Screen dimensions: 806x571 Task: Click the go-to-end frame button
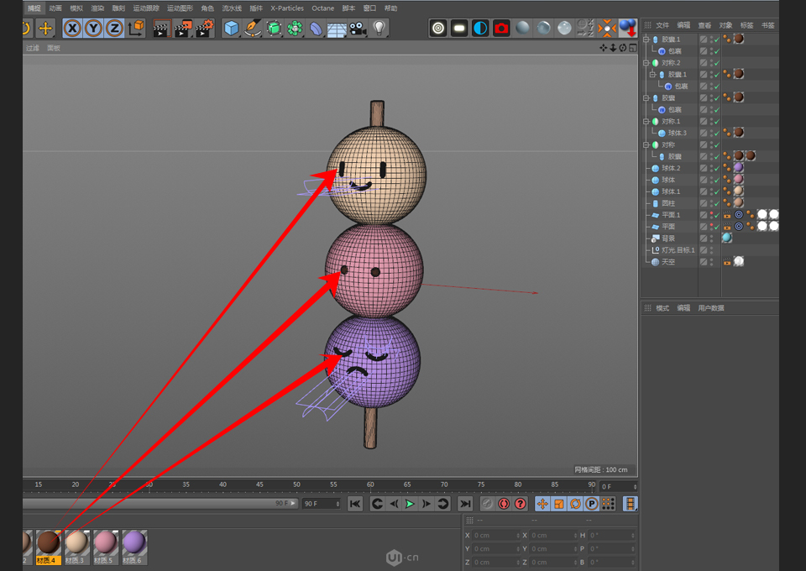[x=465, y=504]
